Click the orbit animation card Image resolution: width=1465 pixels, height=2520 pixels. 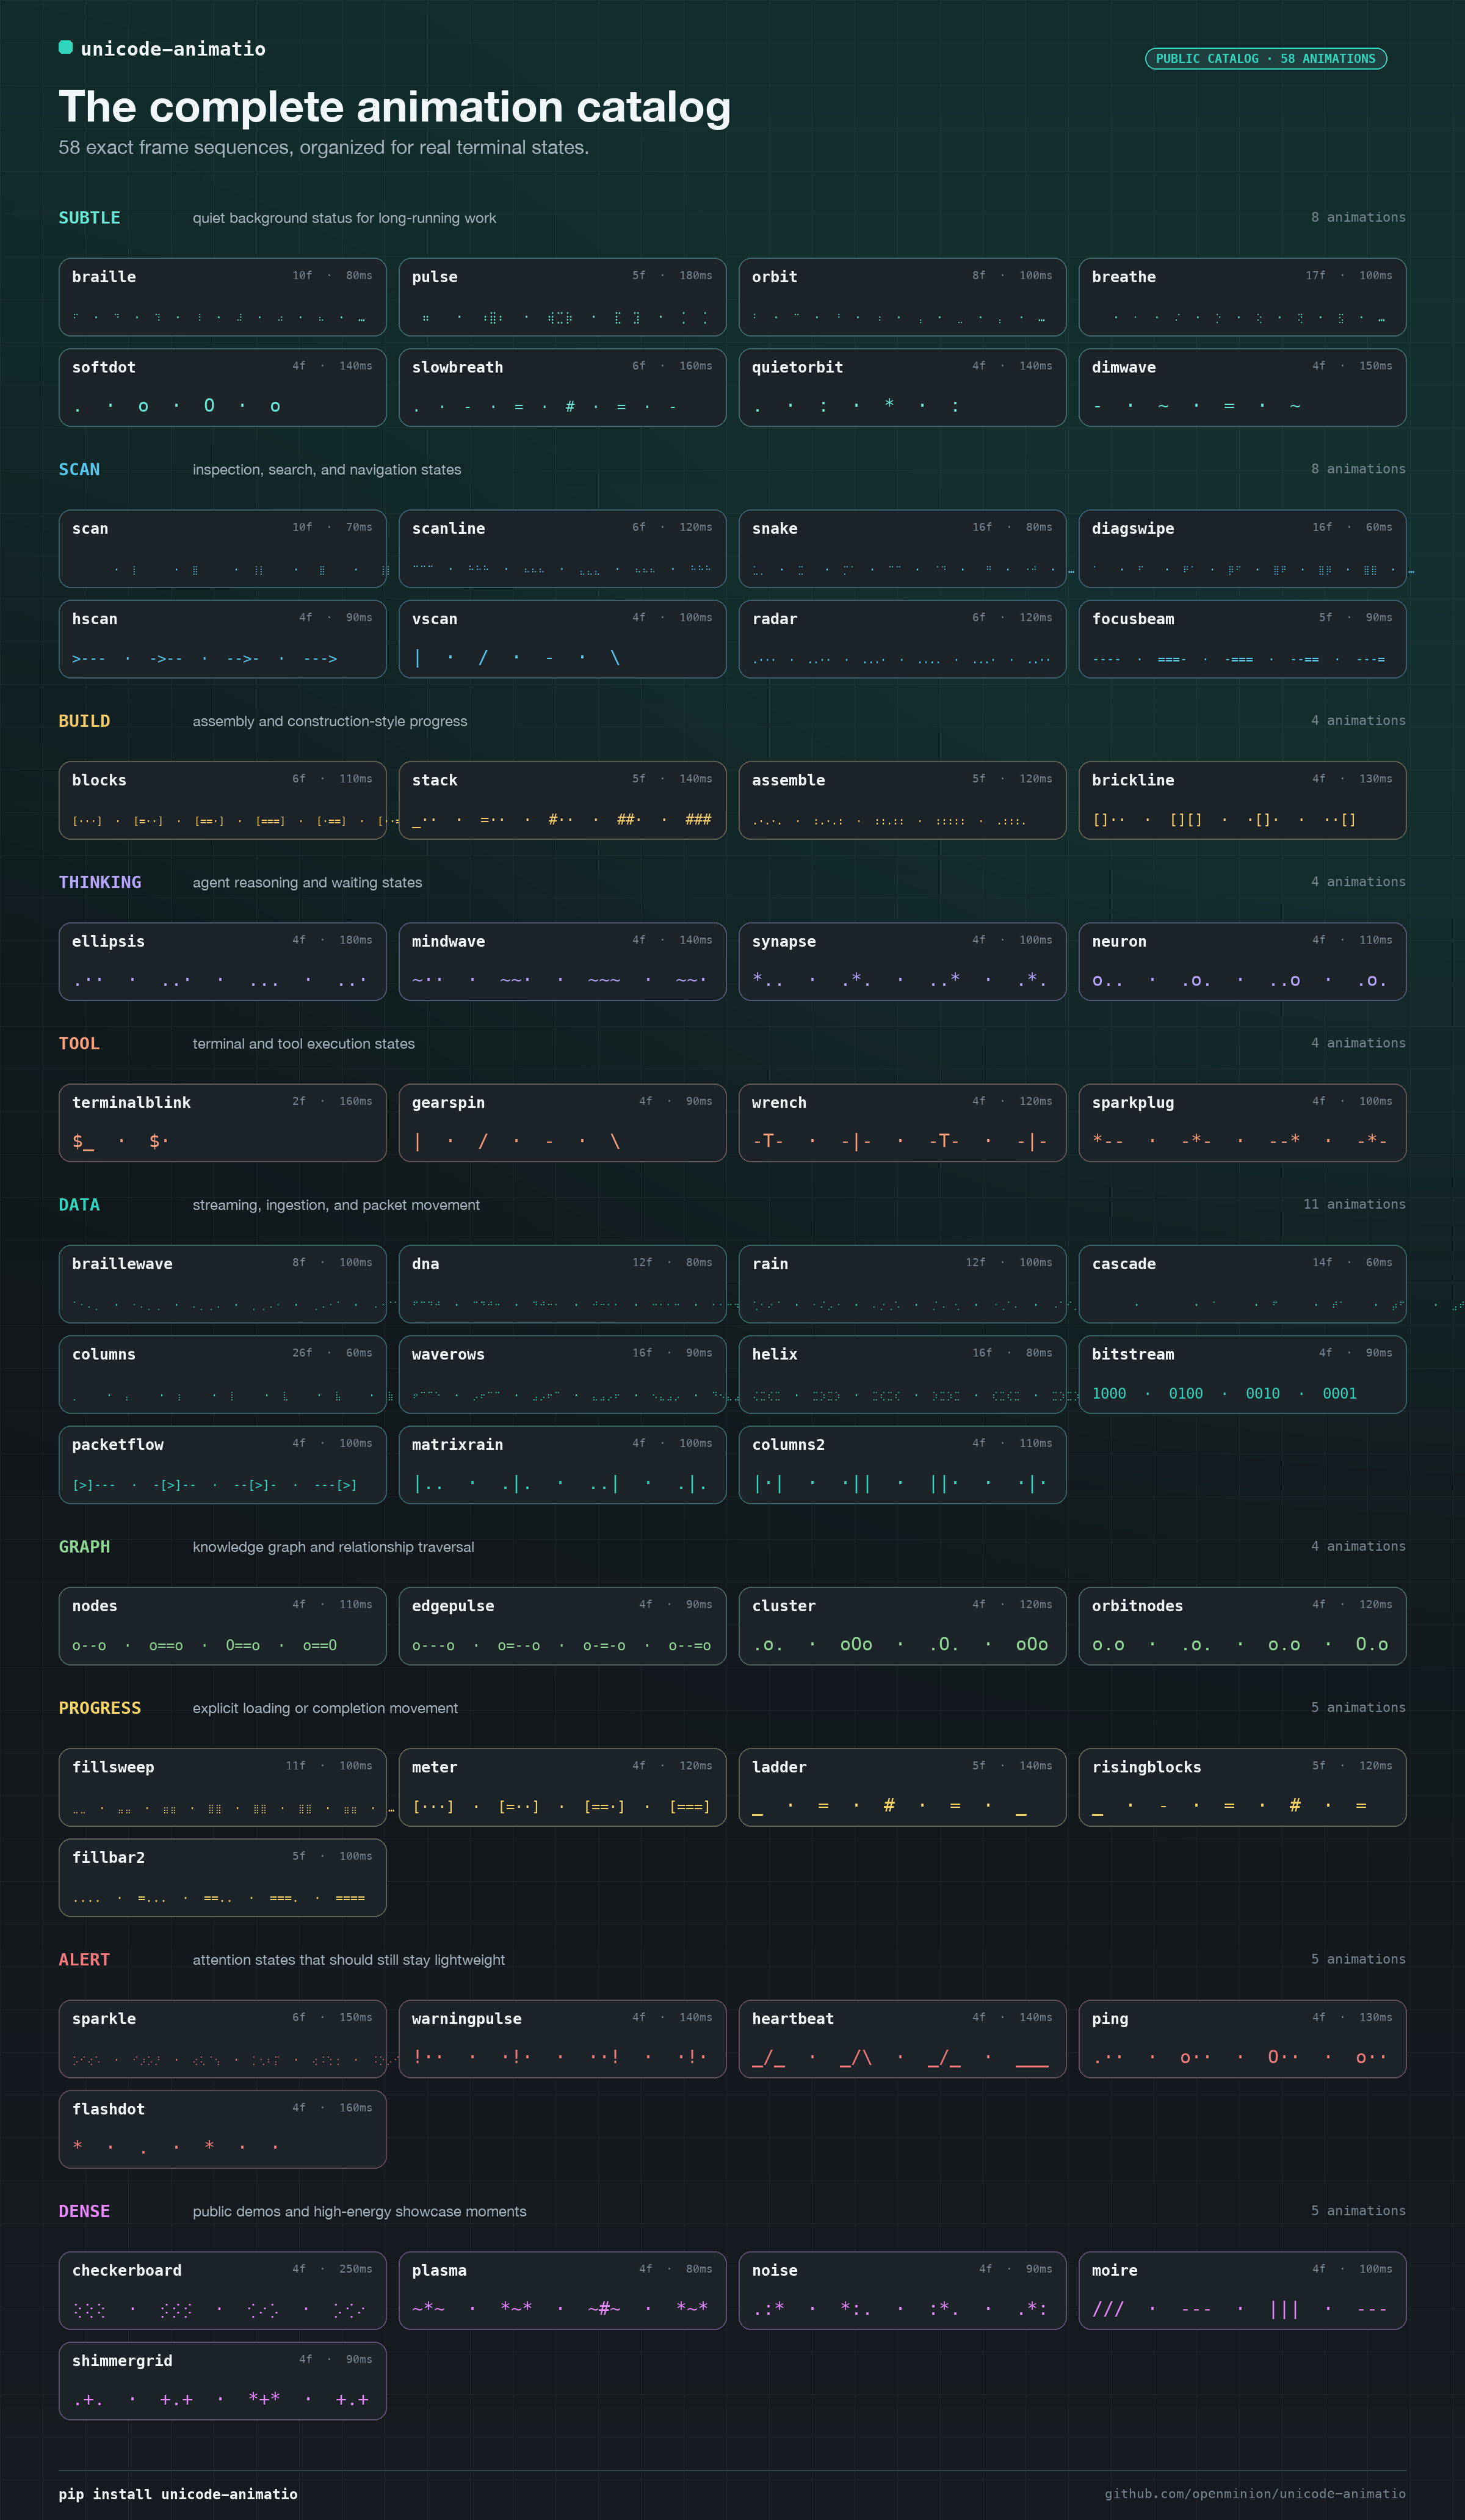902,297
